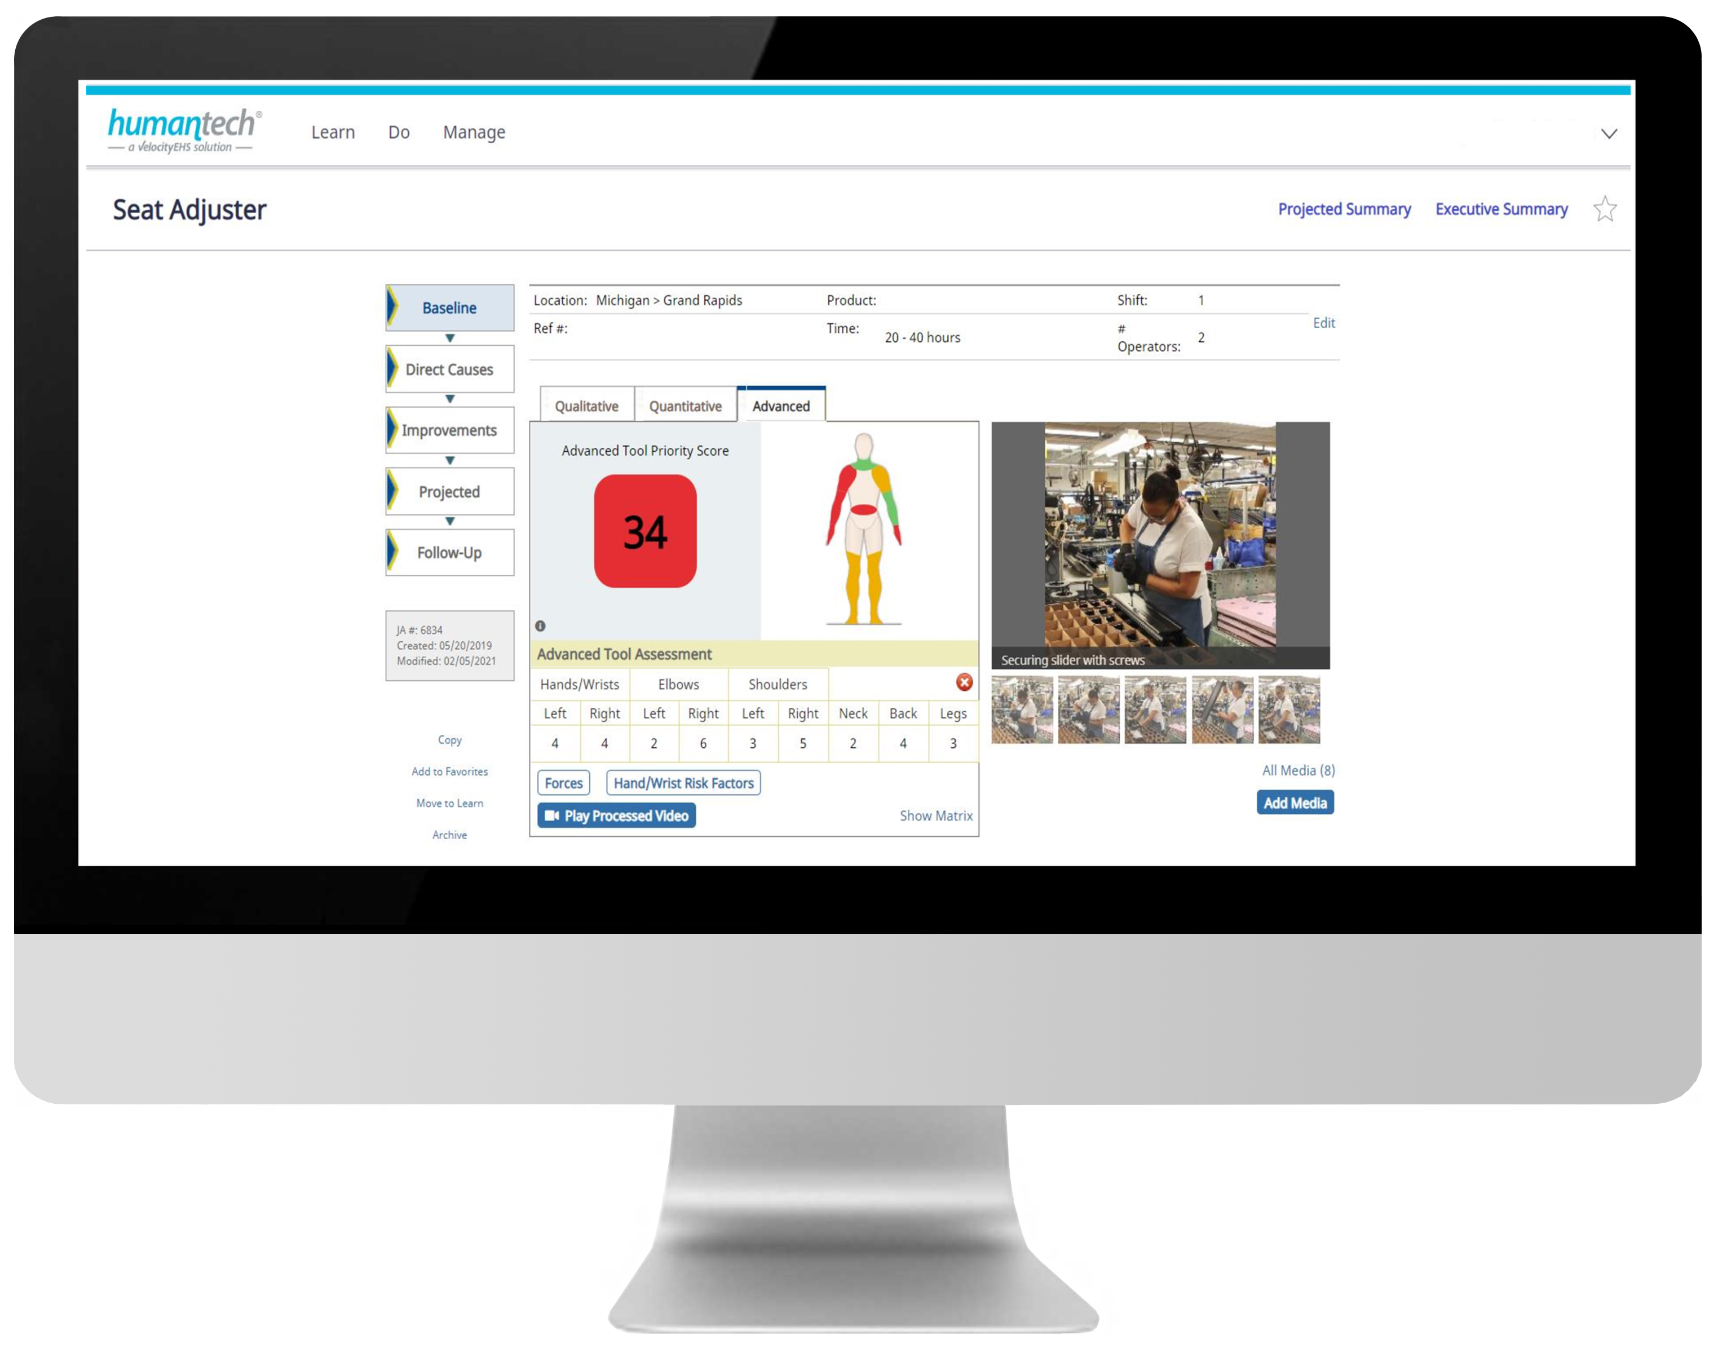Click the Hand/Wrist Risk Factors button

683,783
